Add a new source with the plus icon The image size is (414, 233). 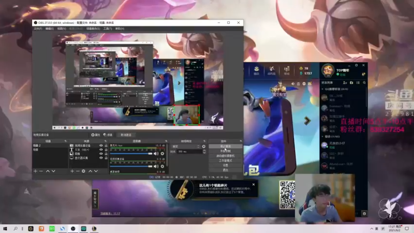point(72,171)
